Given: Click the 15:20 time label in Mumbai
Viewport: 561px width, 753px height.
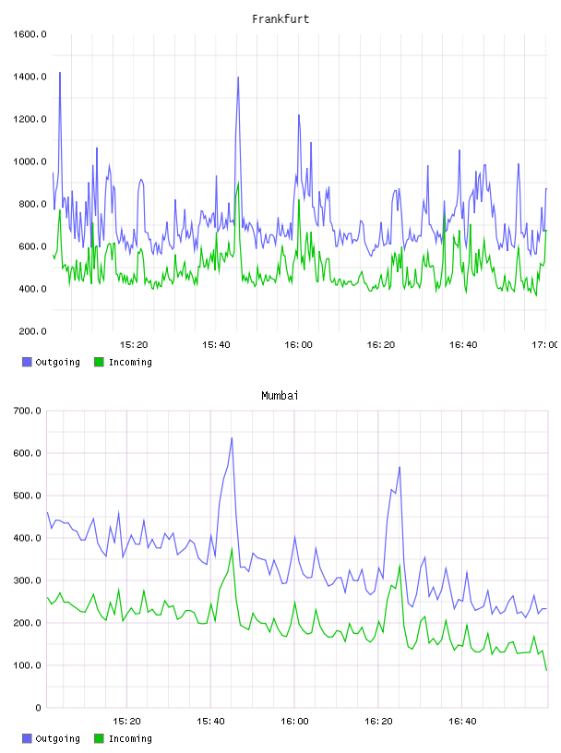Looking at the screenshot, I should pos(126,722).
